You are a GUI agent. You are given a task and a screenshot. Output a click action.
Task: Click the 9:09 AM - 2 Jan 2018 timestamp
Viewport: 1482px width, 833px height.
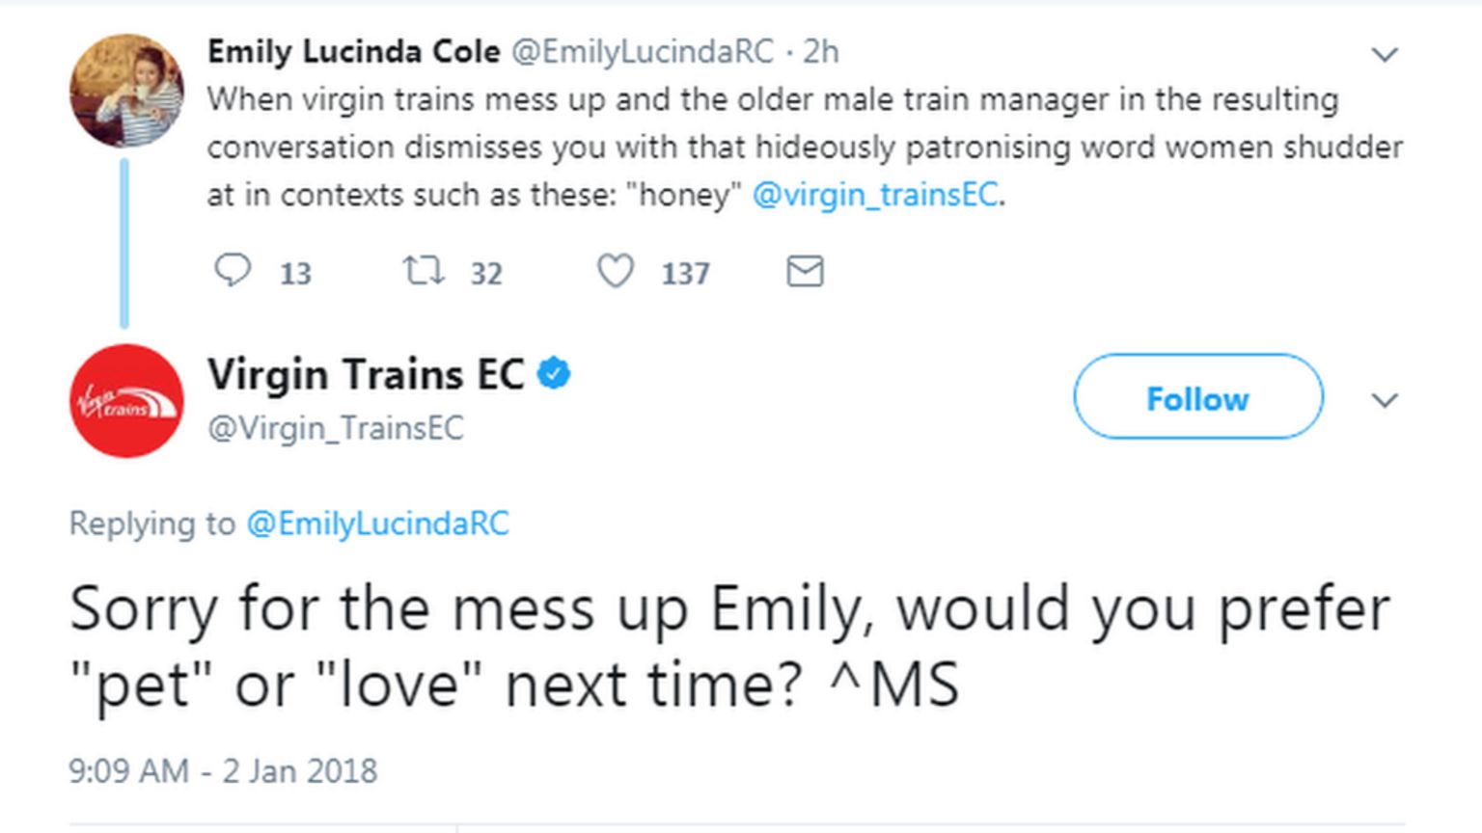223,771
